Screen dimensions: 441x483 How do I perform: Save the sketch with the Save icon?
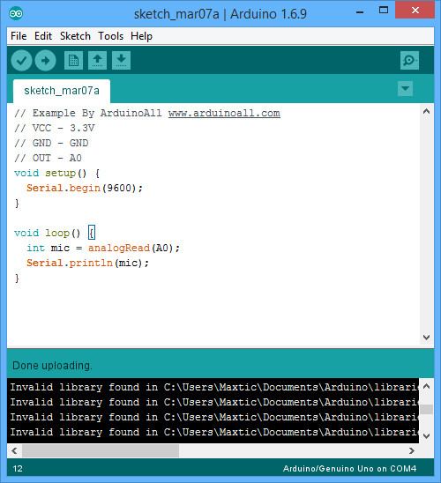coord(121,60)
